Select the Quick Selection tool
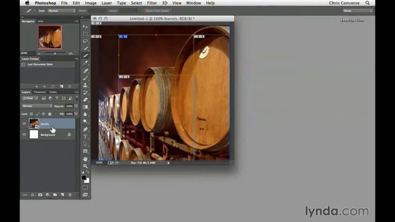The height and width of the screenshot is (222, 395). [85, 48]
